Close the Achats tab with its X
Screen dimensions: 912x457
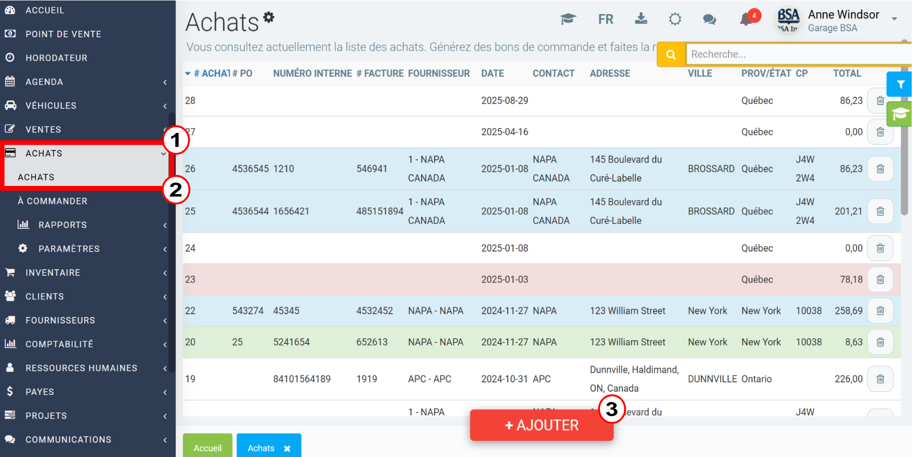(287, 448)
